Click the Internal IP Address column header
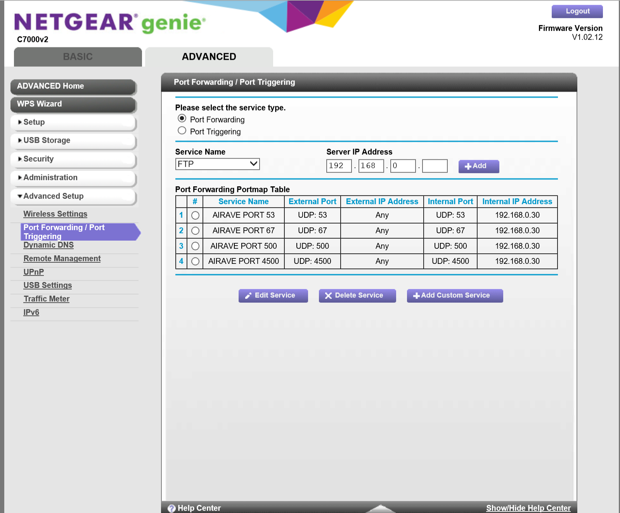 [x=517, y=201]
